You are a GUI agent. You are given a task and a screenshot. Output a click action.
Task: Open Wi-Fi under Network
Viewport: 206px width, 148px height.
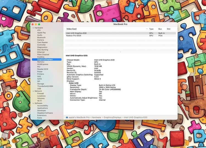40,101
